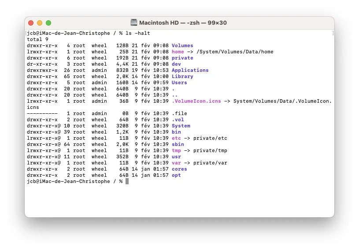359x250 pixels.
Task: Click the 'etc' symlink name
Action: coord(176,138)
